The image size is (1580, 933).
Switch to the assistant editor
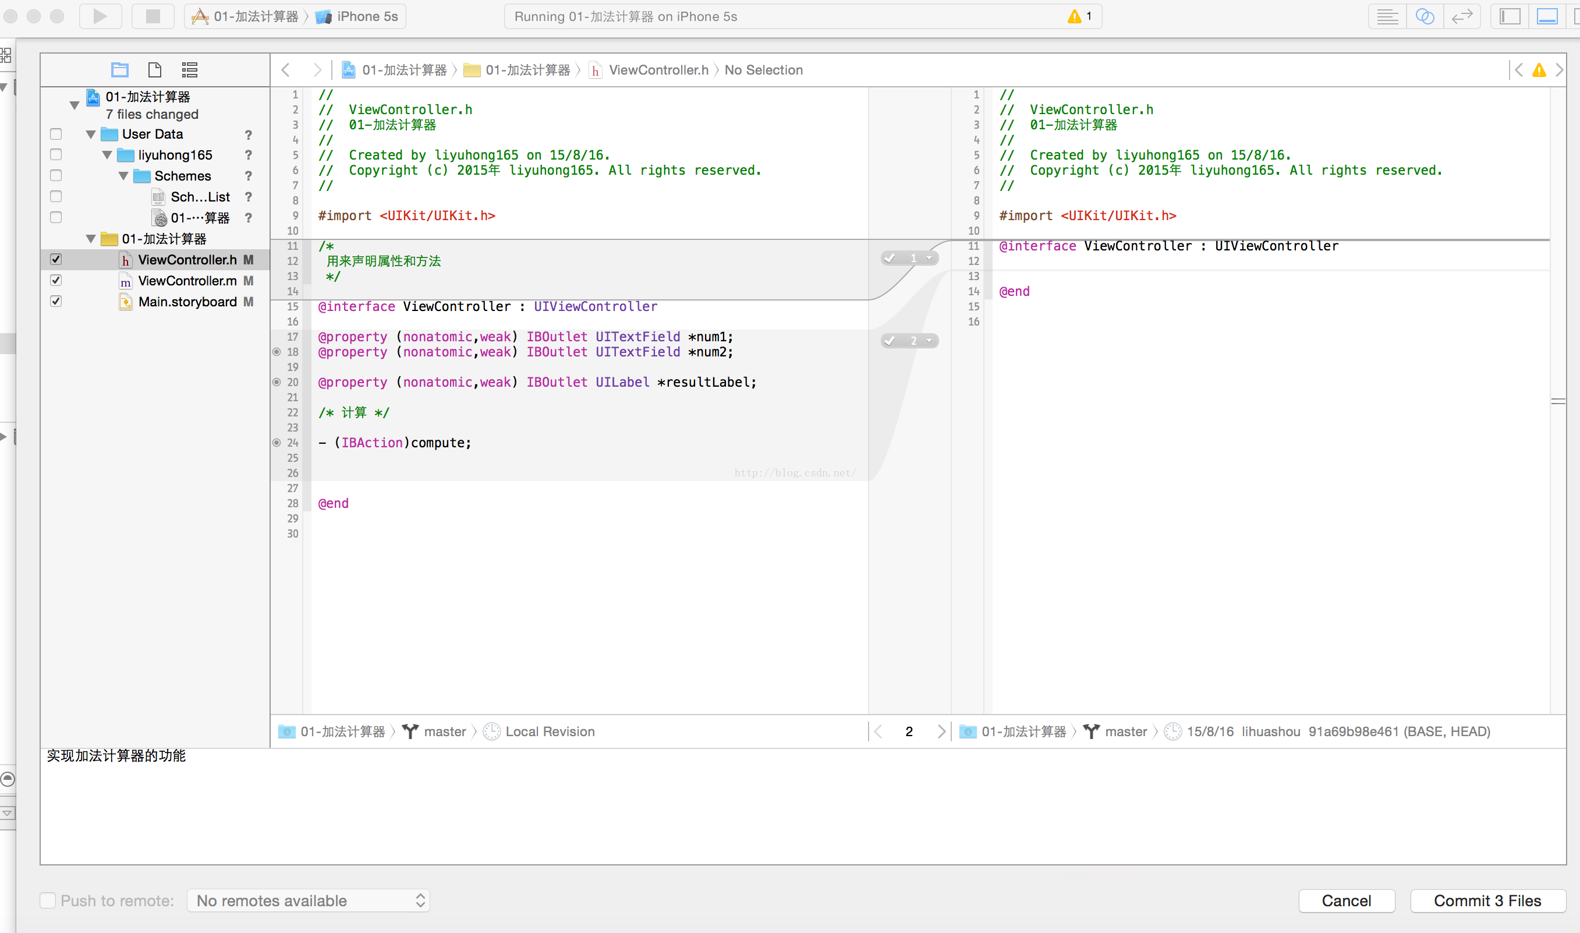click(x=1424, y=16)
